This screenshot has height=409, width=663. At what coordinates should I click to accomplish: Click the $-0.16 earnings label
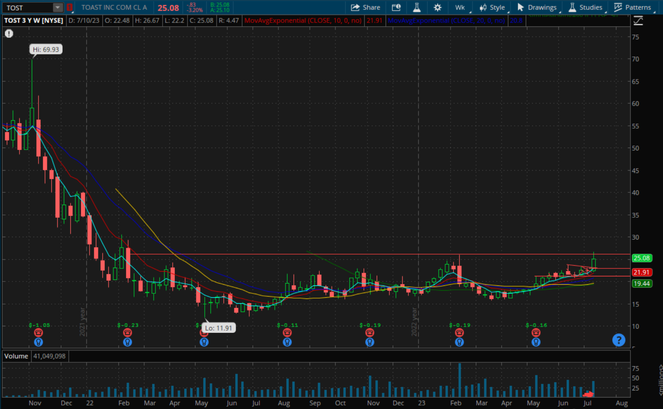(536, 325)
